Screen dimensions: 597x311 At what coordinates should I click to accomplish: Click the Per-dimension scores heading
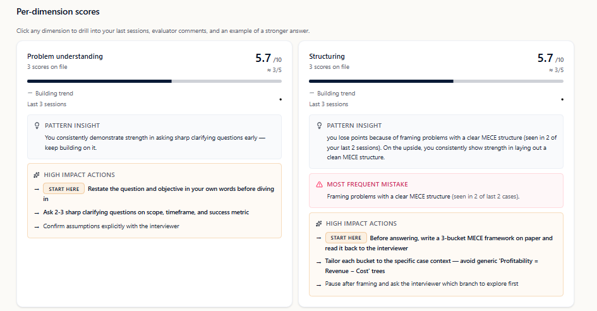point(57,12)
